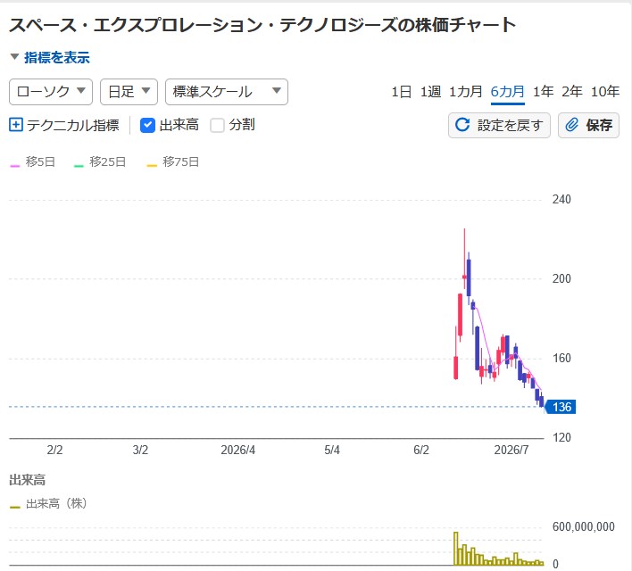632x571 pixels.
Task: Click the 移25日 legend color marker
Action: point(79,166)
